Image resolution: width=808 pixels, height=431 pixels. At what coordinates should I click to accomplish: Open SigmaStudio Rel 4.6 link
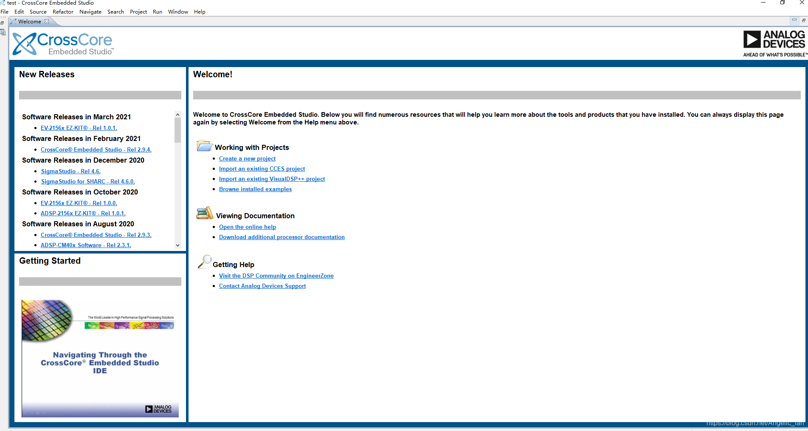pos(71,171)
